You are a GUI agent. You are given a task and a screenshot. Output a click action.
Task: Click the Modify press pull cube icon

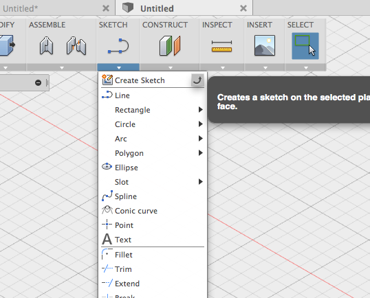pos(7,45)
